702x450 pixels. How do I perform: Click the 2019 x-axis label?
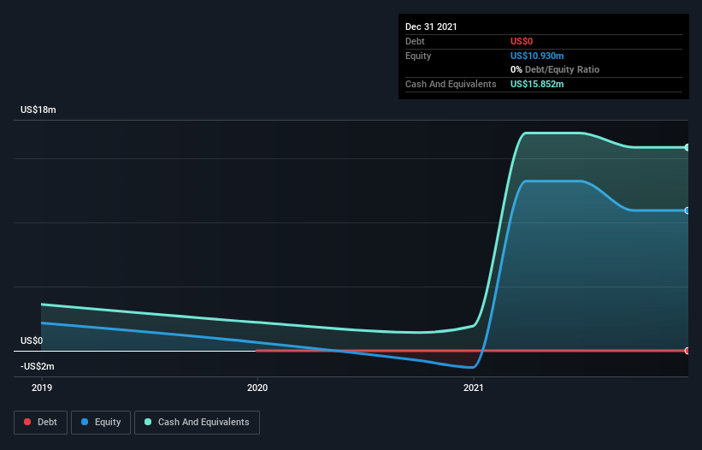(42, 388)
